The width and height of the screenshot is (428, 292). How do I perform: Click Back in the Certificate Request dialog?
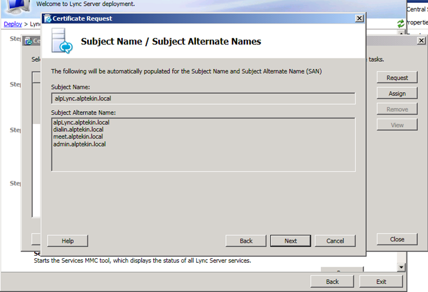click(x=246, y=241)
